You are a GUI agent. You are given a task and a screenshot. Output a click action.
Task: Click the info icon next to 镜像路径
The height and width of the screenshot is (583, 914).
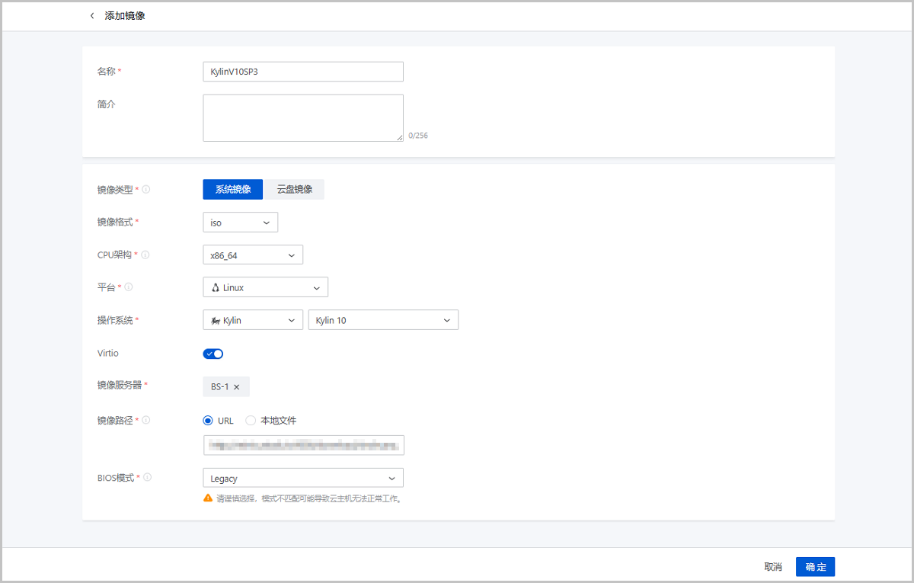coord(146,420)
